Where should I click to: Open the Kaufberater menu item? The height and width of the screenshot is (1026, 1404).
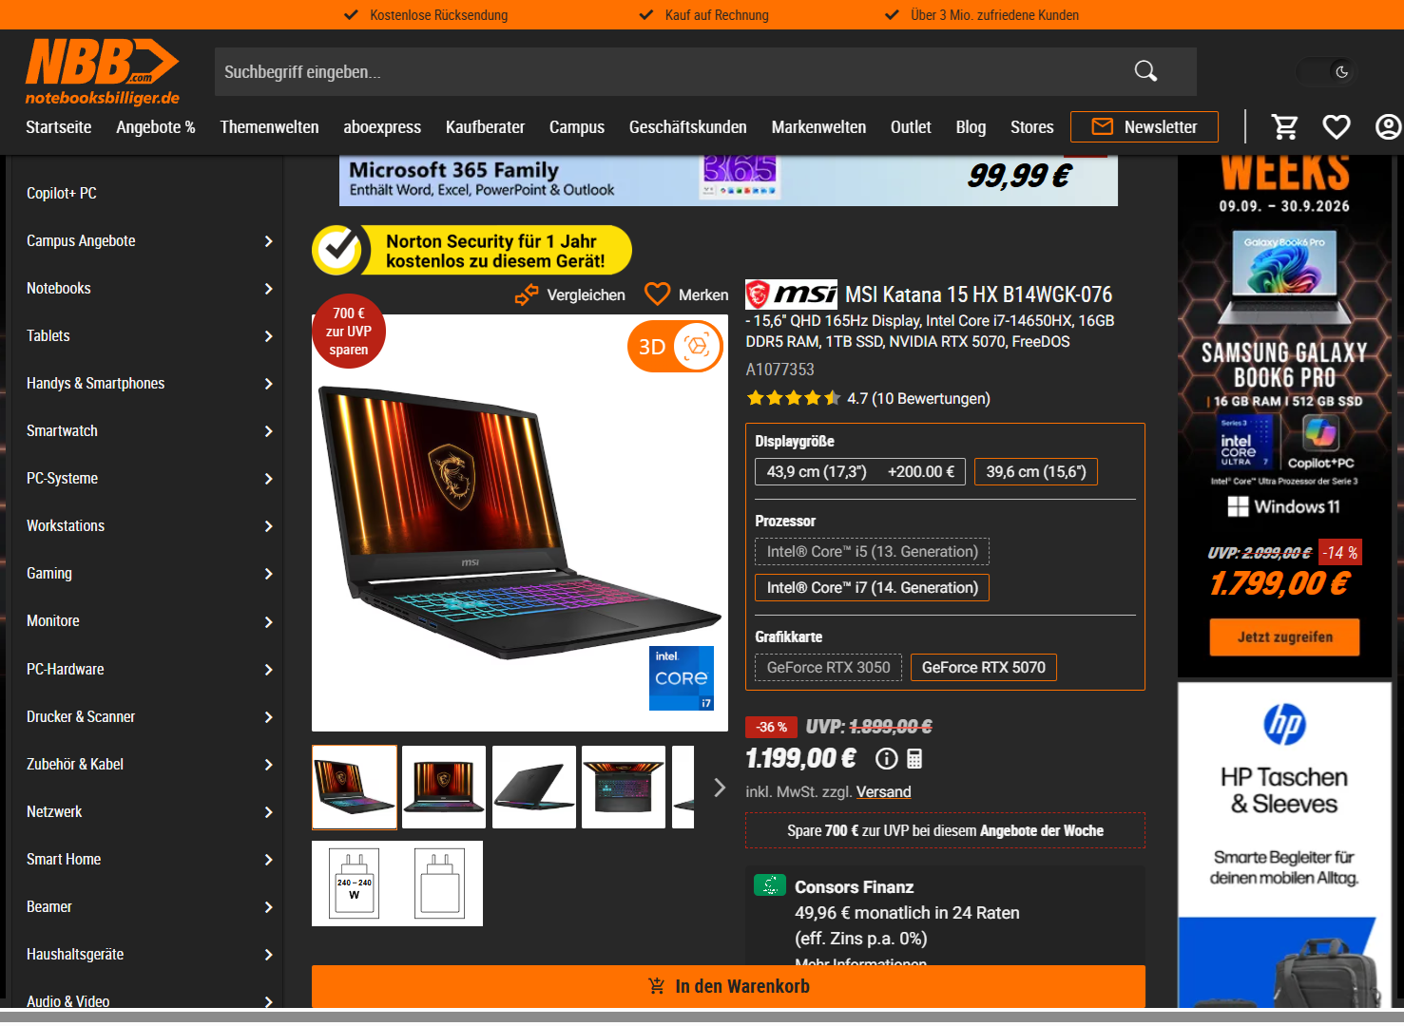point(485,127)
